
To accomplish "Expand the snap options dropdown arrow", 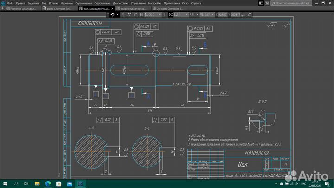I will 117,14.
